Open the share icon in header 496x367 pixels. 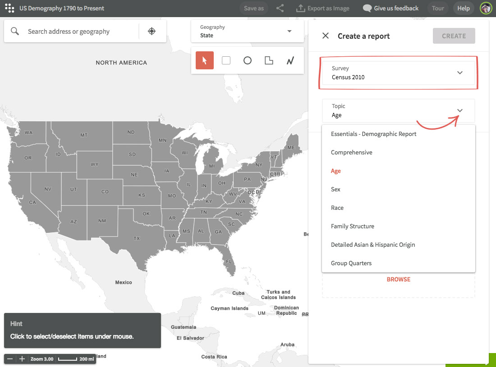tap(280, 8)
